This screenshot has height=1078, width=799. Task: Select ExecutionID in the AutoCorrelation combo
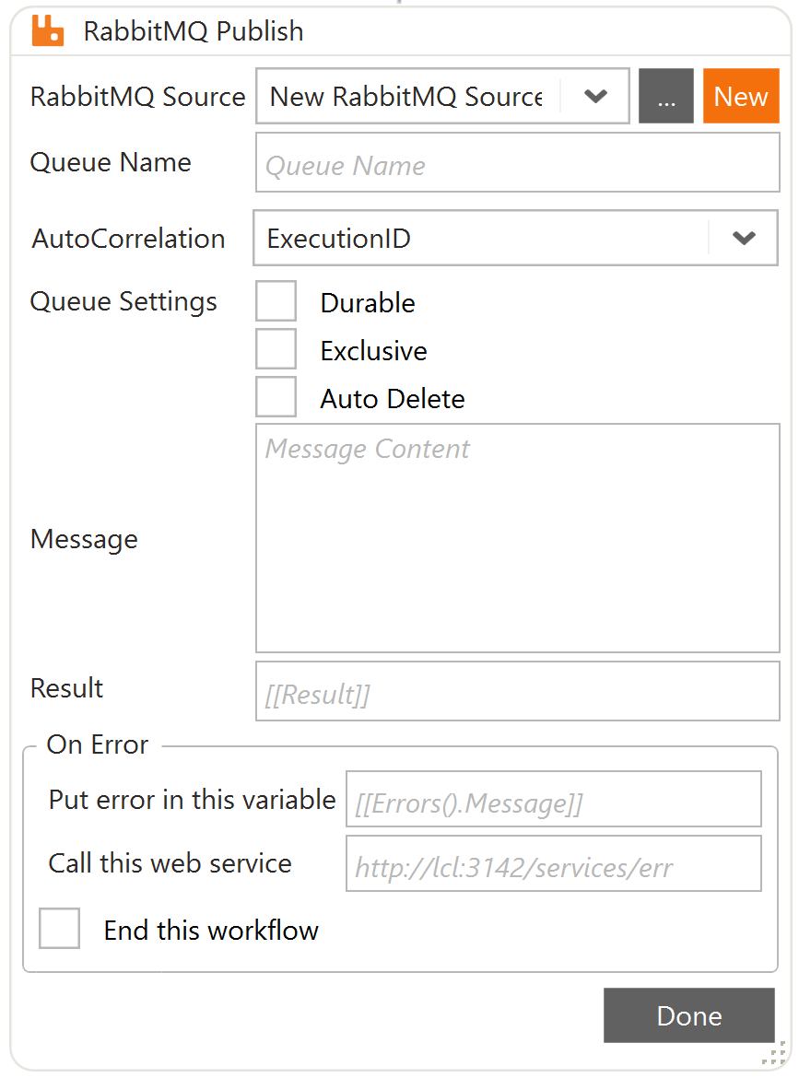[x=369, y=238]
